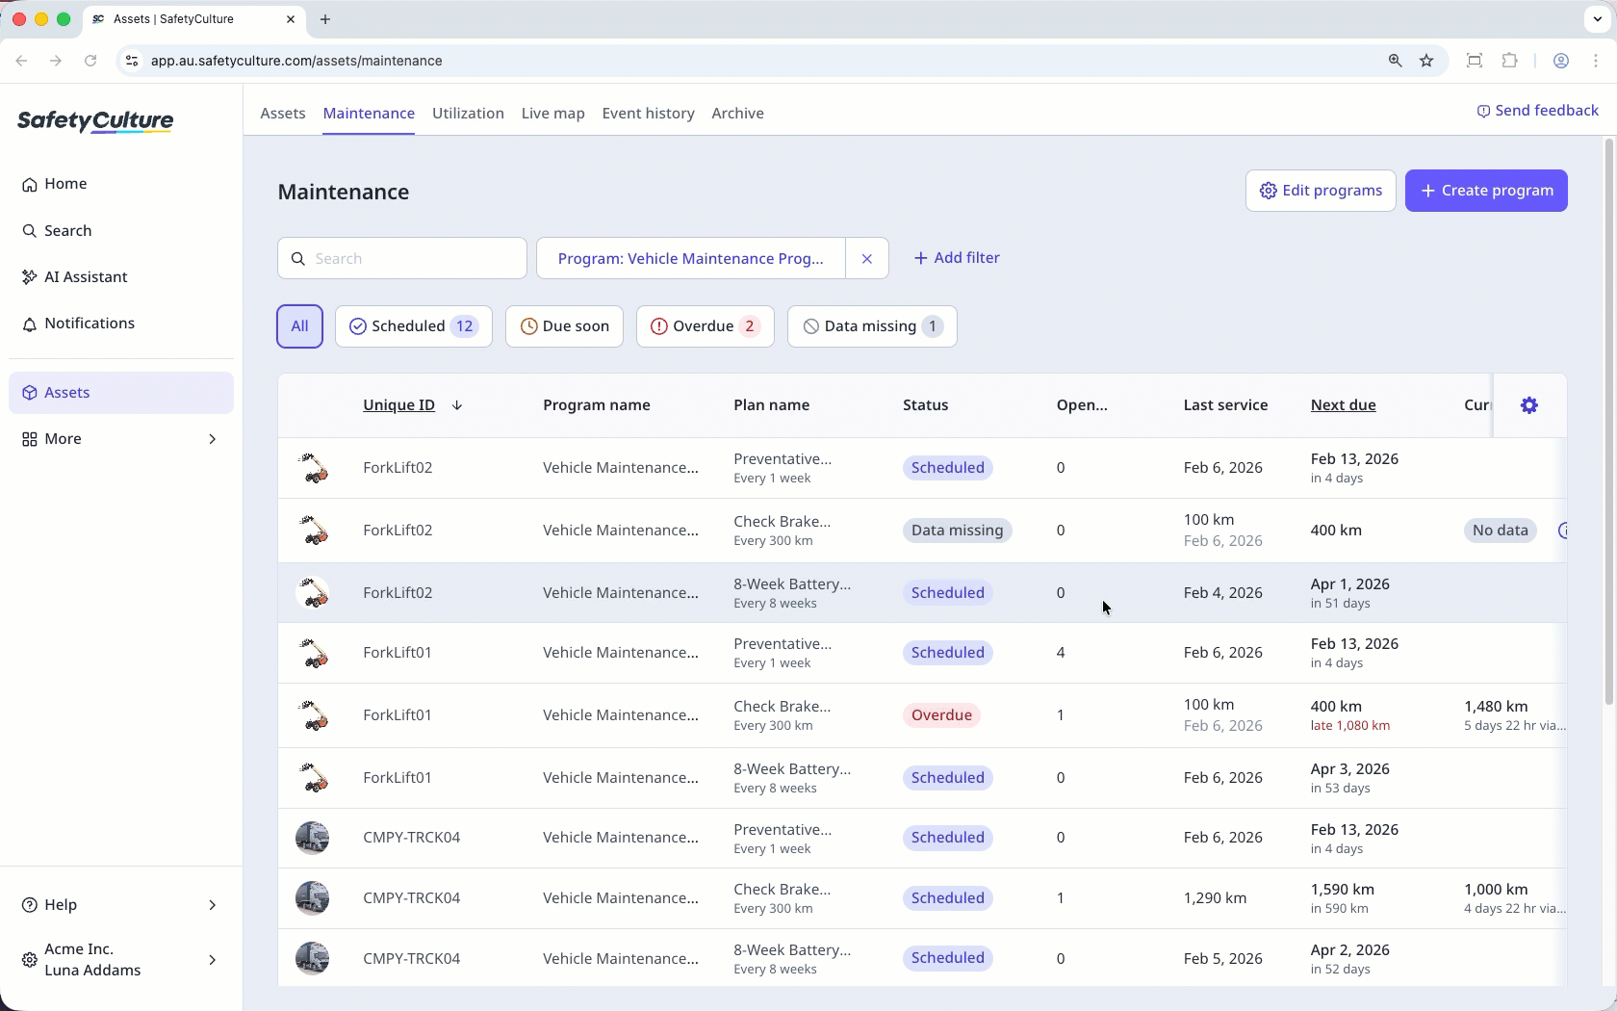Click Send feedback link

[1537, 111]
